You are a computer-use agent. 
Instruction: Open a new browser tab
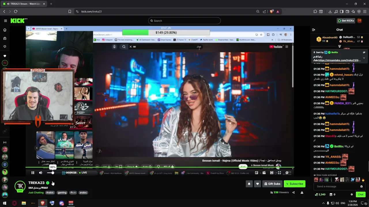(x=51, y=4)
